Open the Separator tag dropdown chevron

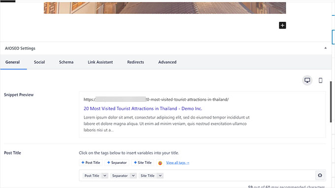coord(133,176)
